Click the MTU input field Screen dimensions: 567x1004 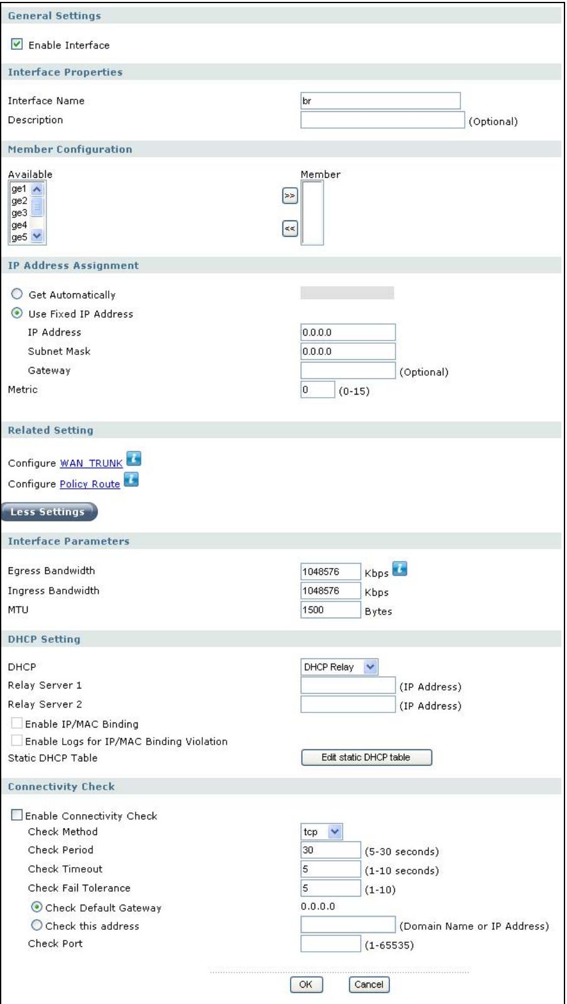pos(331,610)
